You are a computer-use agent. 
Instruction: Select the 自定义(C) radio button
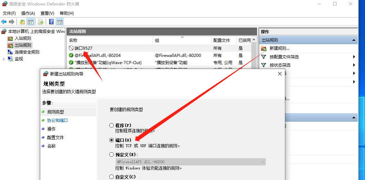pos(111,177)
